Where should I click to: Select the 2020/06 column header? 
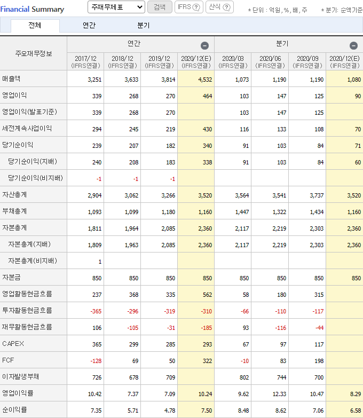click(x=270, y=62)
